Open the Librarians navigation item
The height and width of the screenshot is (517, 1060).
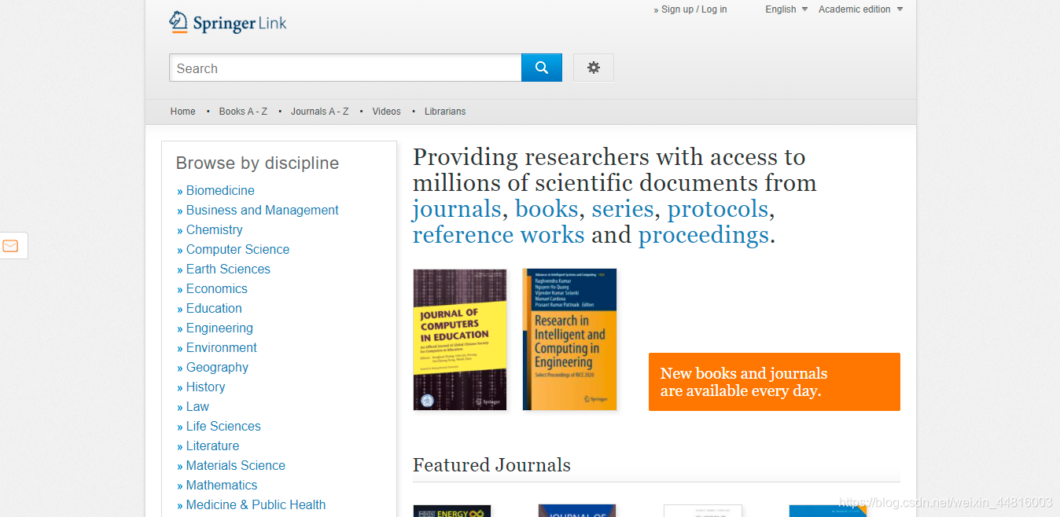[x=445, y=112]
